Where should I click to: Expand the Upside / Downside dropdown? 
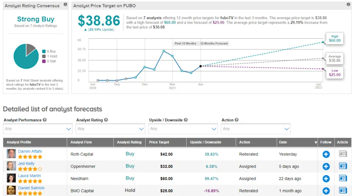tap(183, 129)
